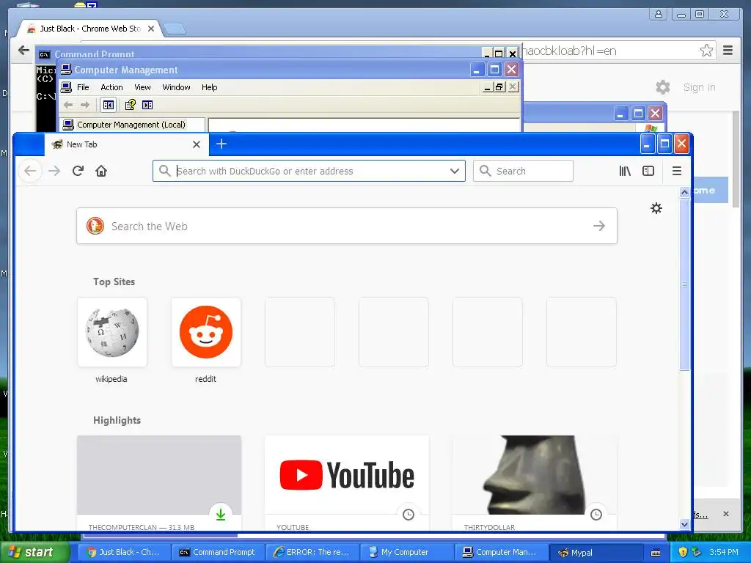
Task: Open Mypal home page
Action: point(101,171)
